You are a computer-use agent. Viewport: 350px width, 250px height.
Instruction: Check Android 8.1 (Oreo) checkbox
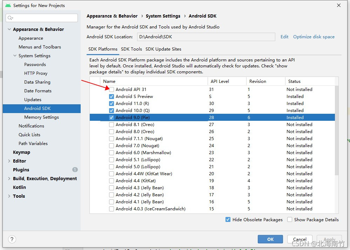(x=112, y=125)
